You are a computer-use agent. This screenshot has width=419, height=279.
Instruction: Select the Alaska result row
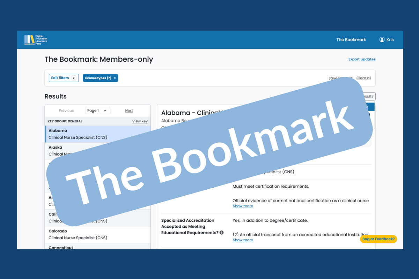pos(98,151)
